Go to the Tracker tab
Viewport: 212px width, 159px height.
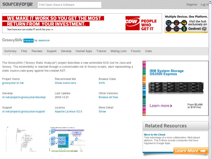point(101,51)
